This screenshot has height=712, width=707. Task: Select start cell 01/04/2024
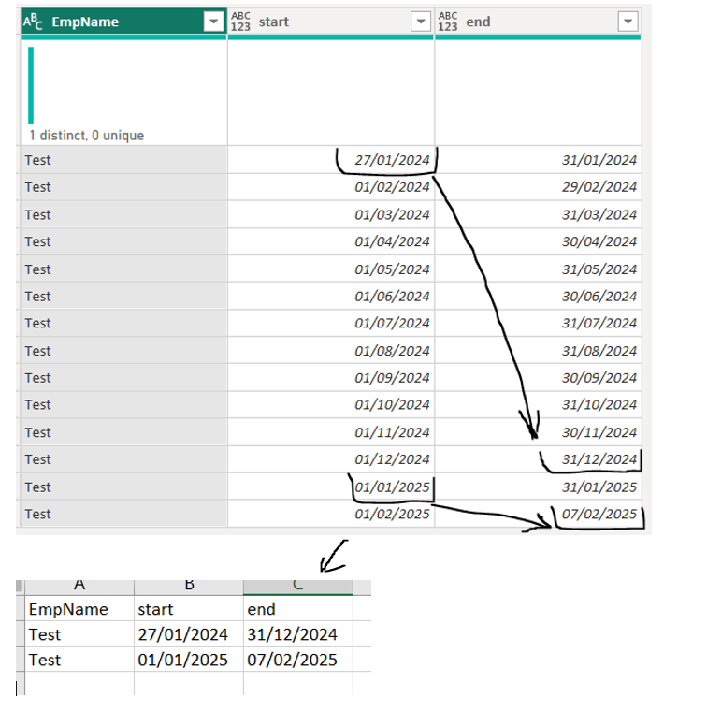[x=331, y=241]
